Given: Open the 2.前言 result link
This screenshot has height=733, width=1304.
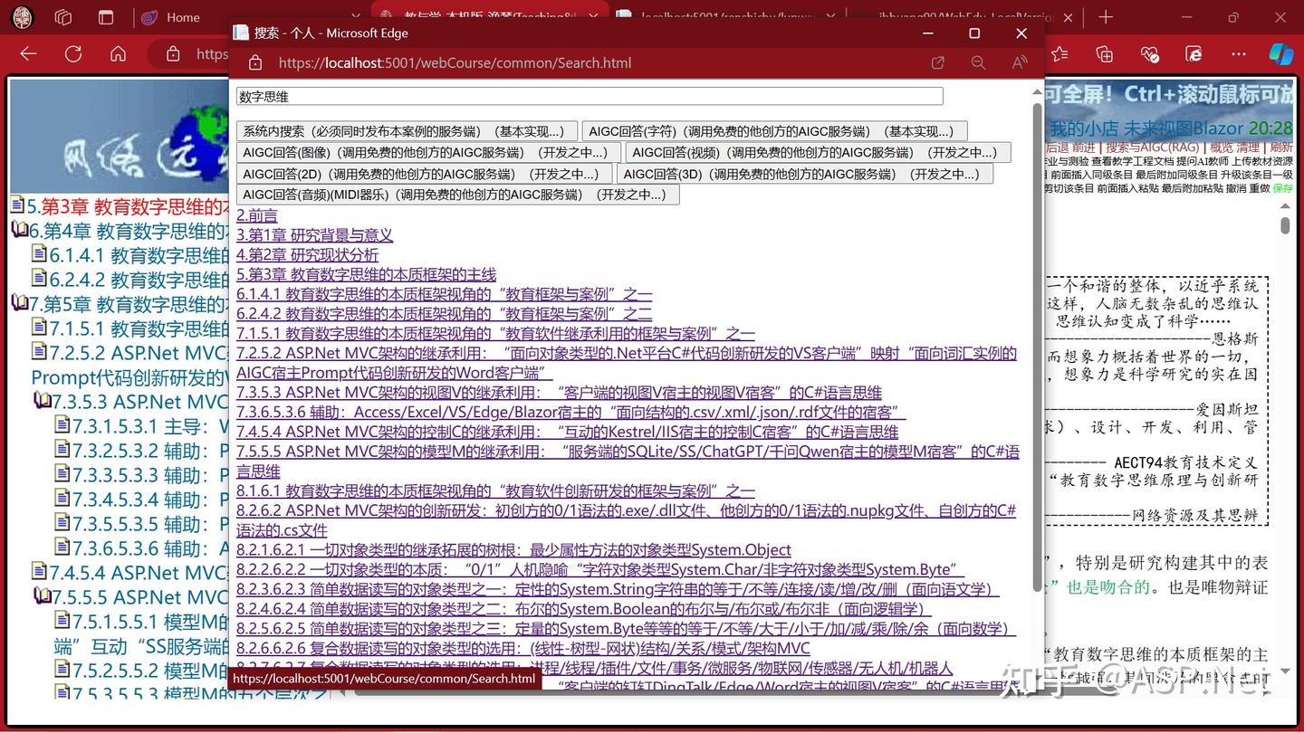Looking at the screenshot, I should 256,215.
